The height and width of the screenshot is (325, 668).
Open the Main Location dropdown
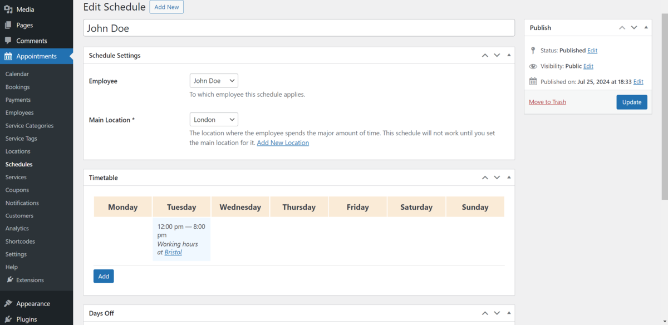click(x=214, y=120)
